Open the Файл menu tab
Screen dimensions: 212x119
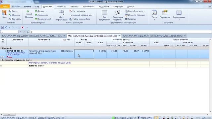point(5,7)
